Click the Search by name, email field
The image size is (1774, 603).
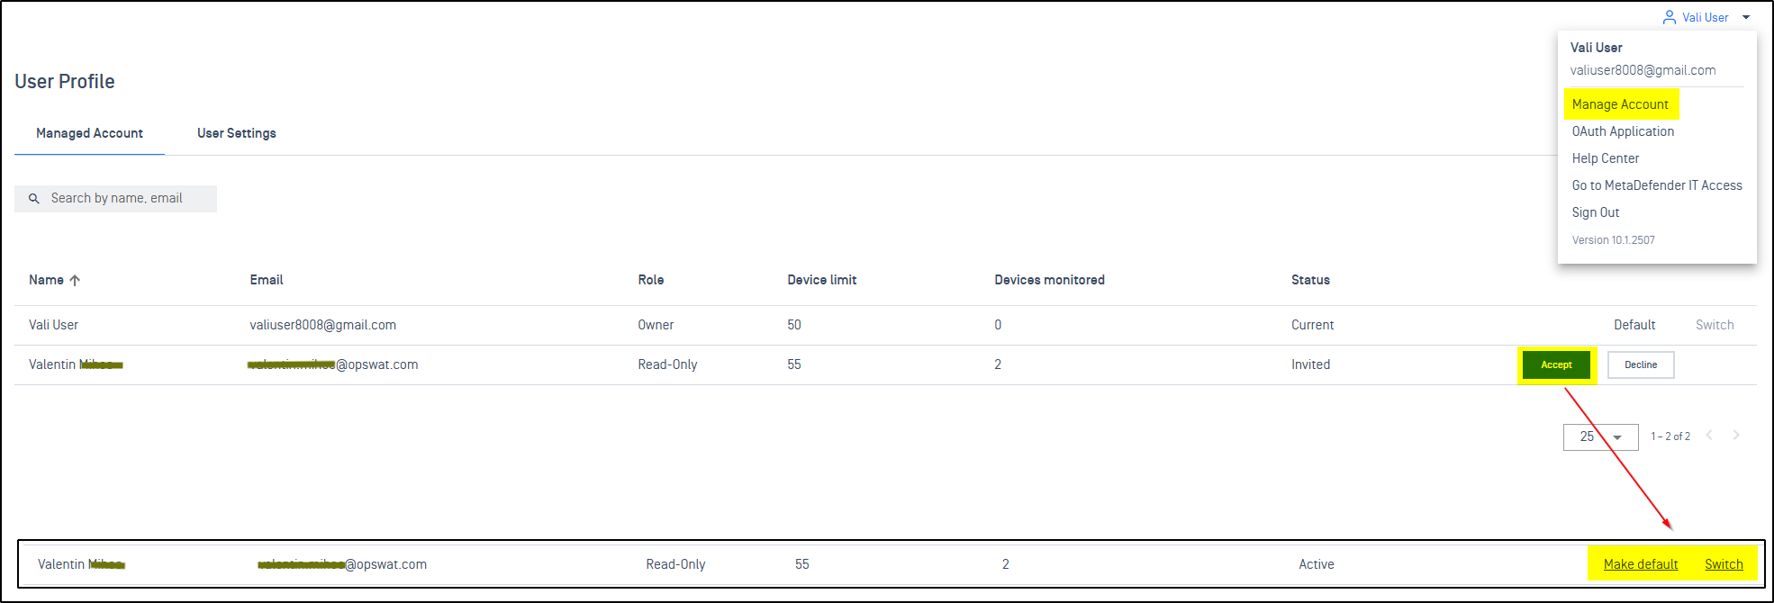[x=126, y=199]
